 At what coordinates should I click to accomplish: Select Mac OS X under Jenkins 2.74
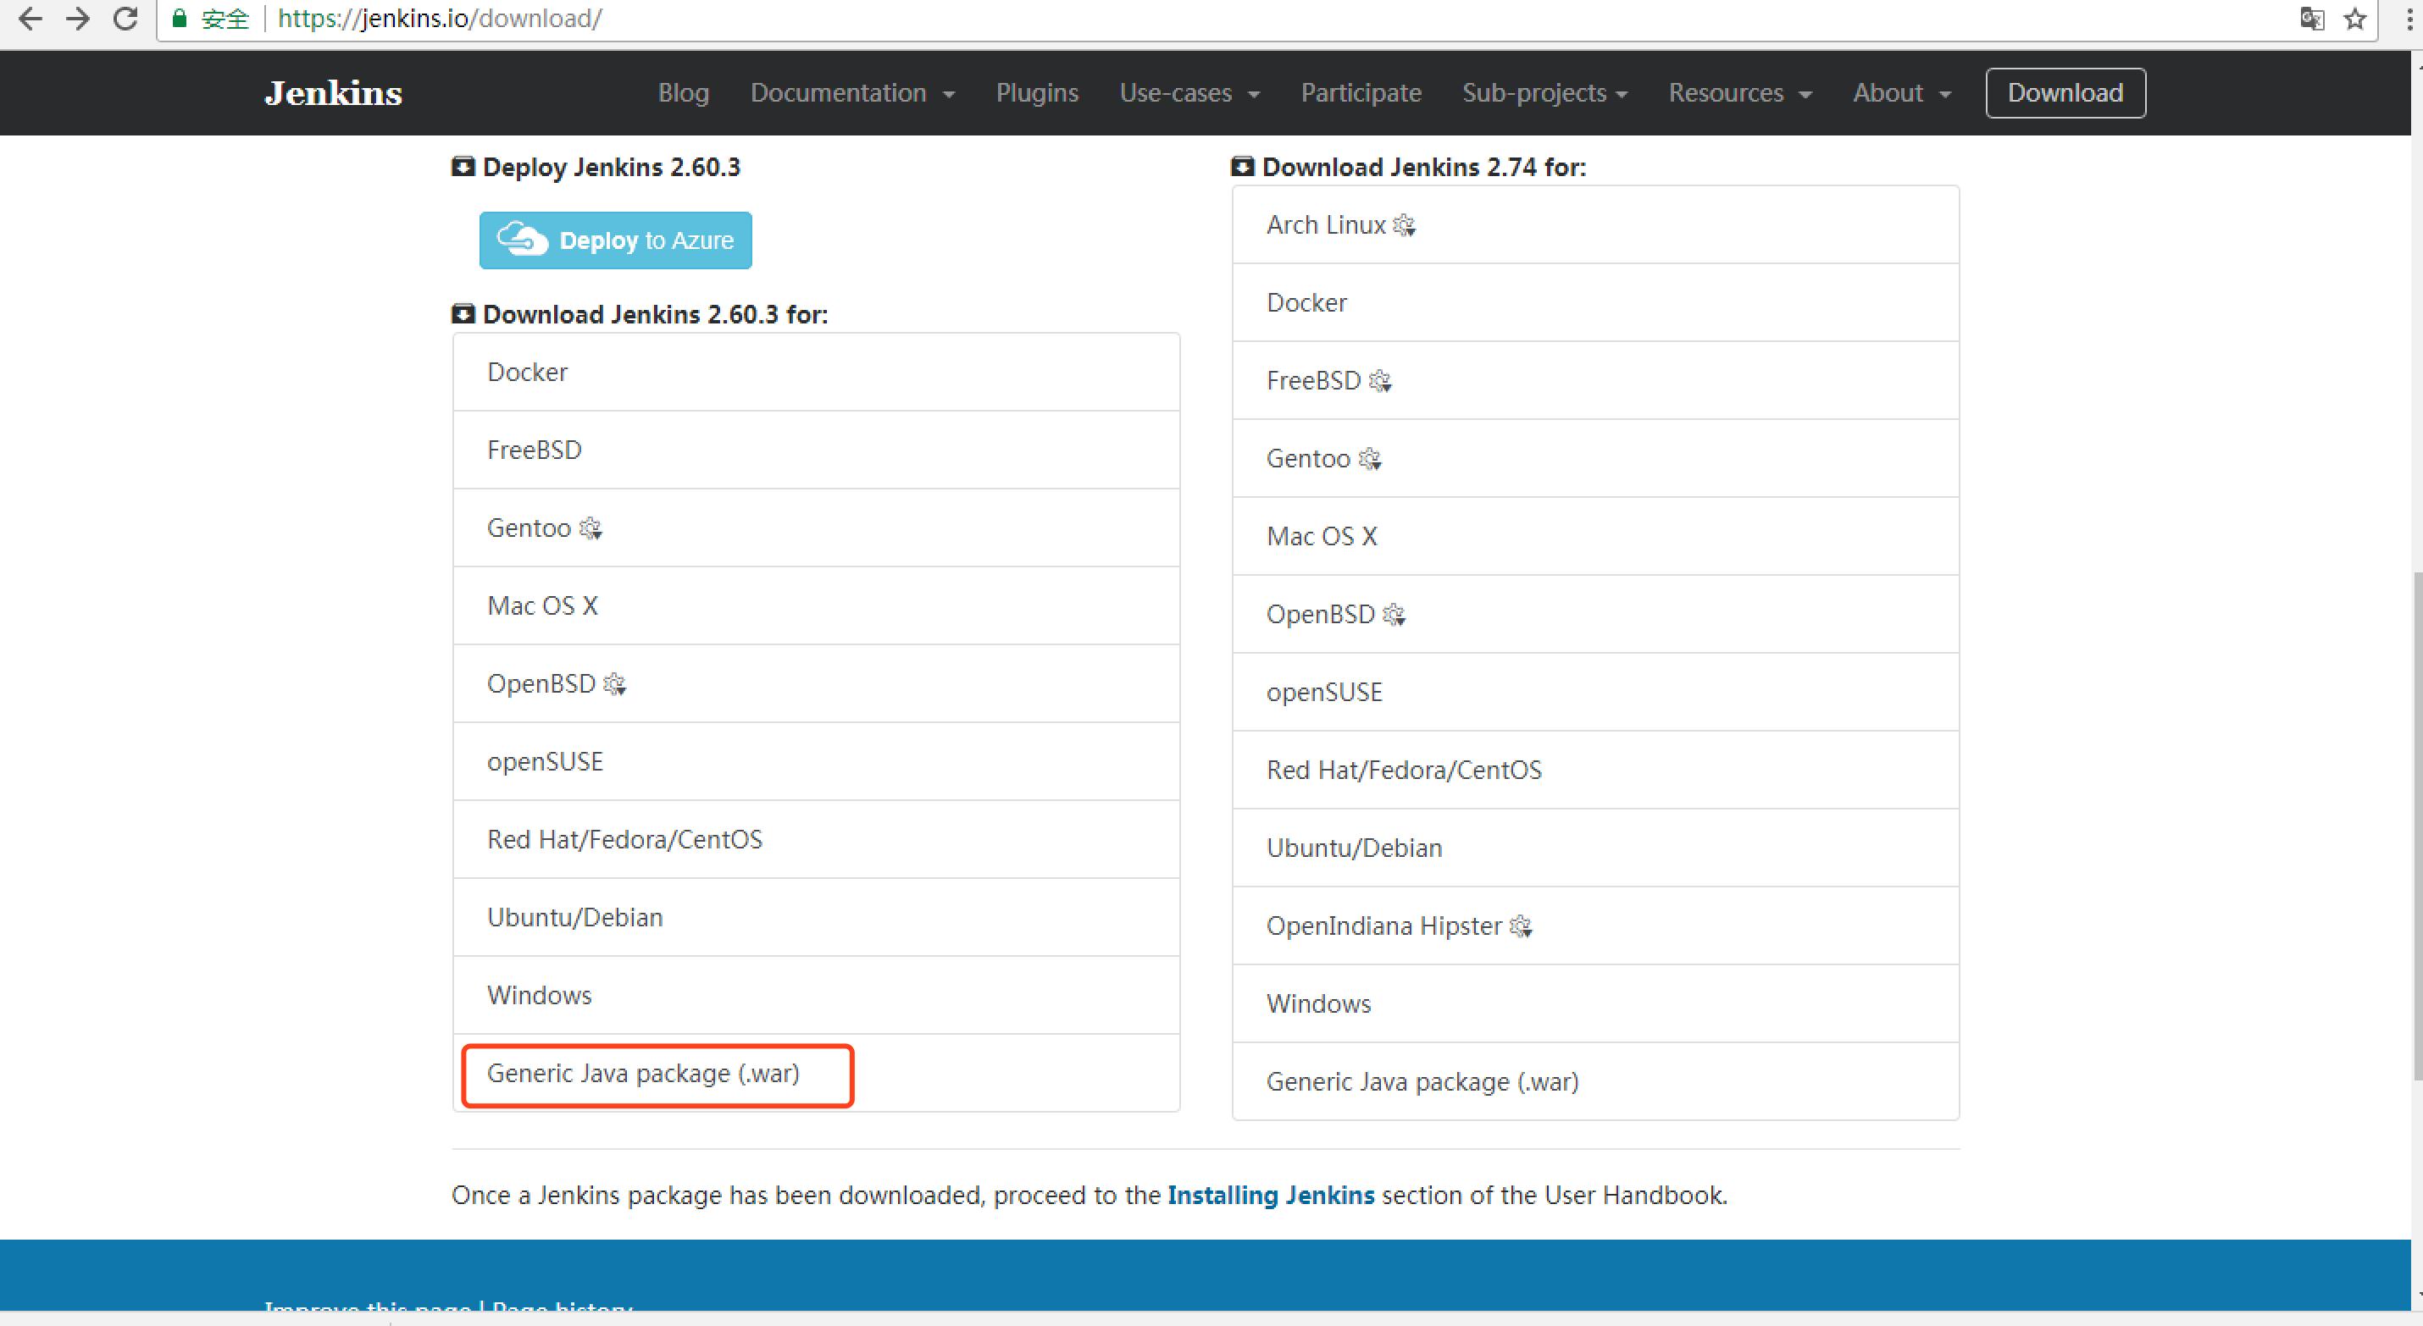1595,537
